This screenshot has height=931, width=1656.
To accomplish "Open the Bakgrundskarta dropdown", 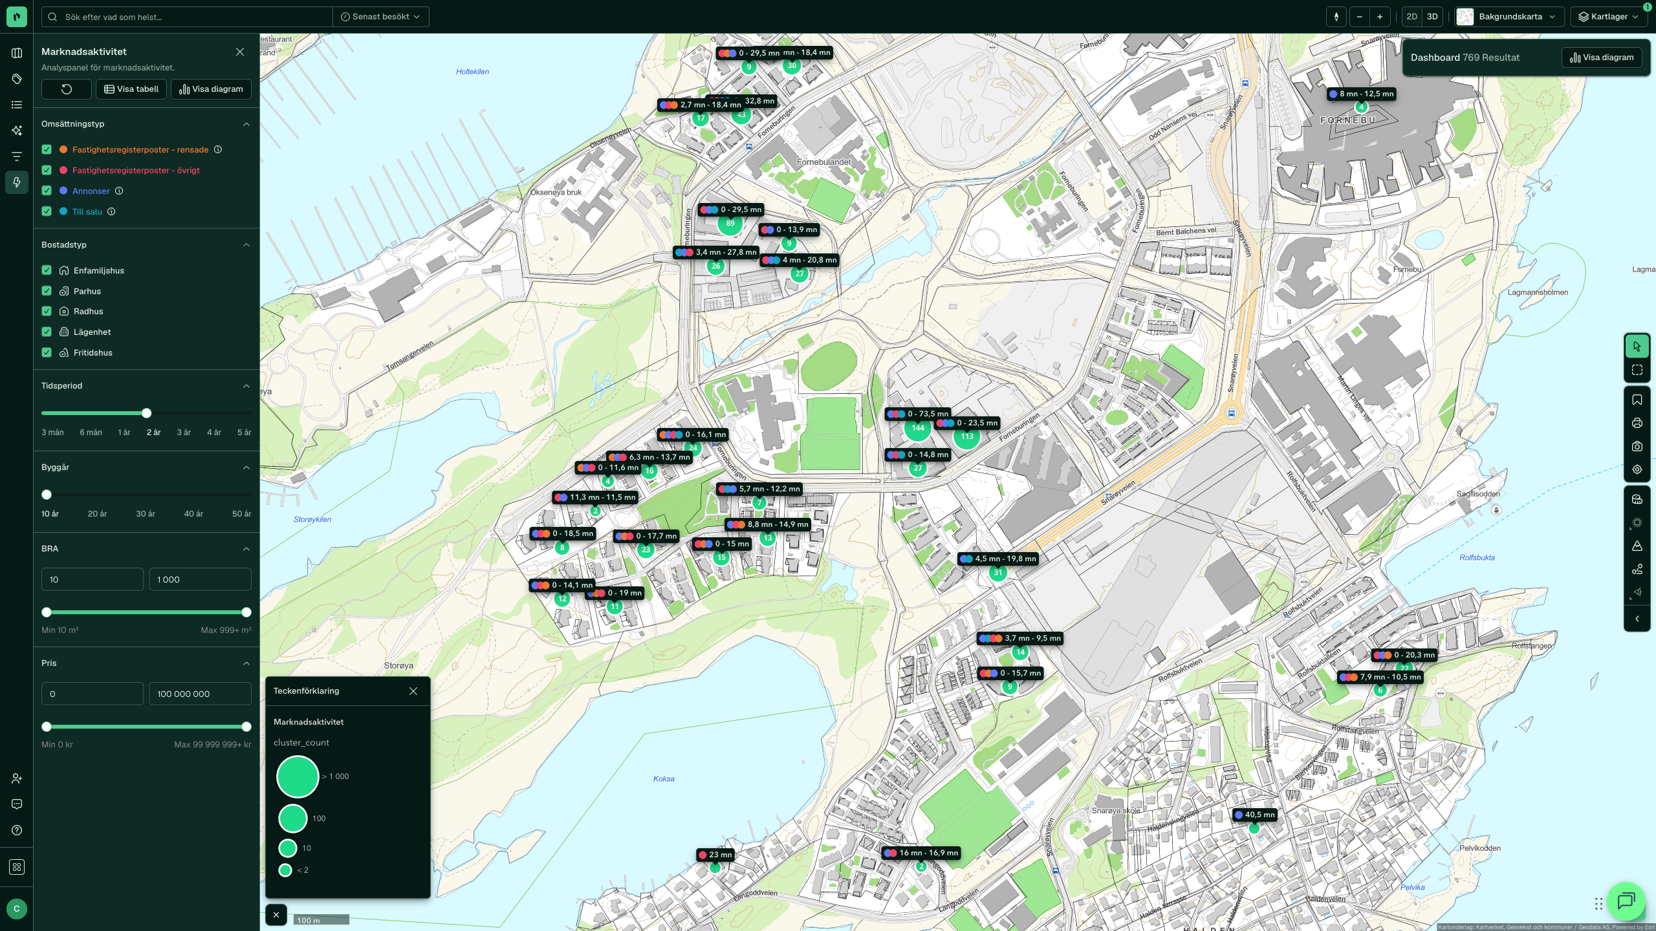I will click(x=1509, y=17).
